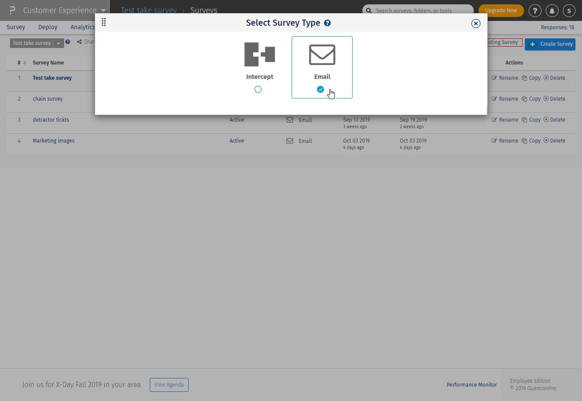The width and height of the screenshot is (582, 401).
Task: Click the Employee Edition footer text
Action: pyautogui.click(x=530, y=381)
